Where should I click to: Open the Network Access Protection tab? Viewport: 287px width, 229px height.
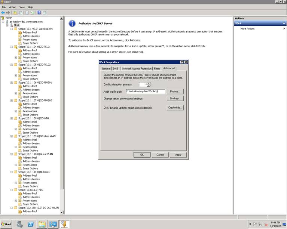coord(137,68)
